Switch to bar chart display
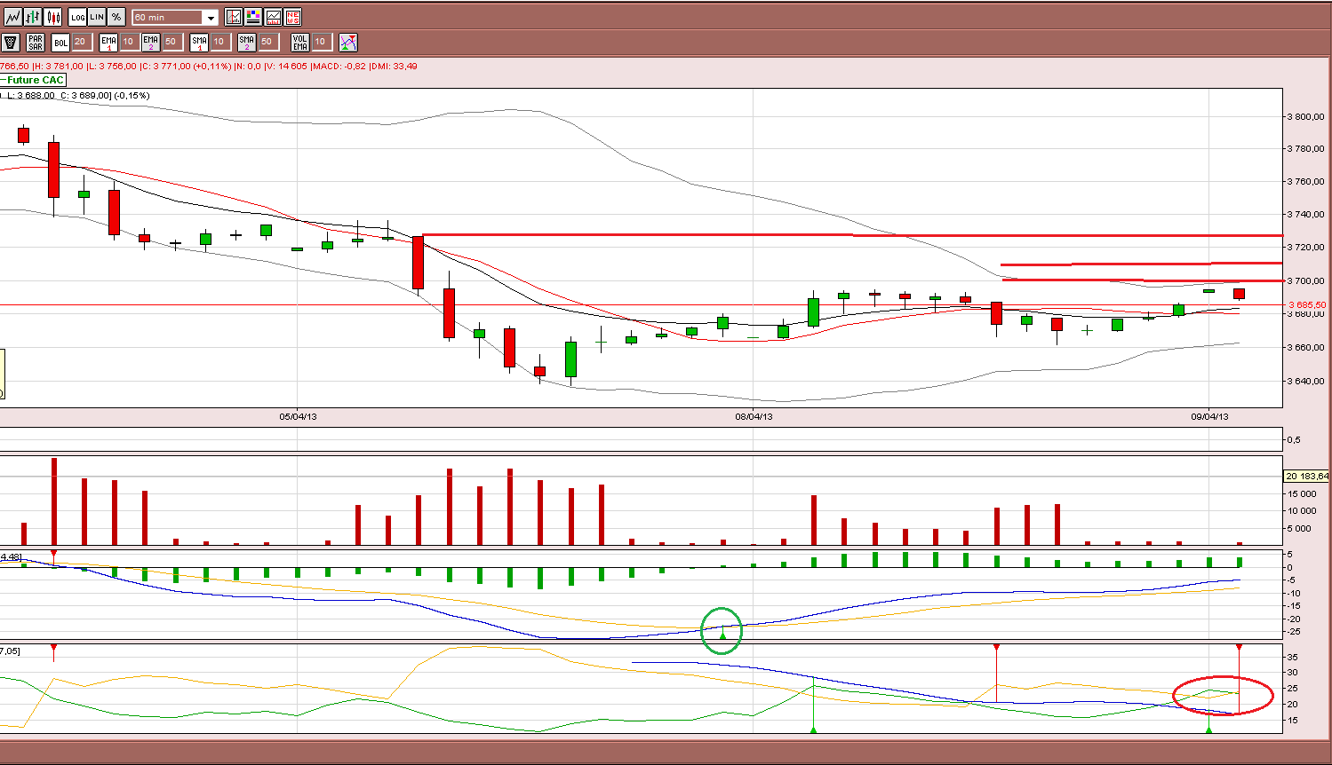Screen dimensions: 1332x765 [x=33, y=17]
